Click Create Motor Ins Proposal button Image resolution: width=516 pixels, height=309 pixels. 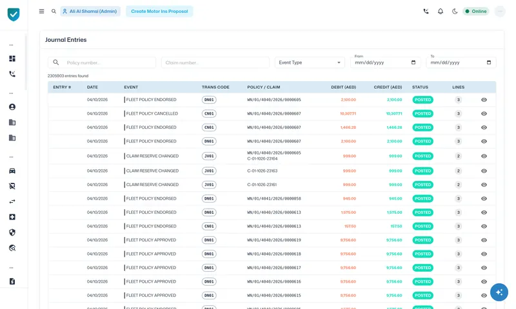pyautogui.click(x=159, y=11)
